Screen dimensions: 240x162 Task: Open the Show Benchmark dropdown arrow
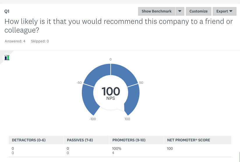[x=180, y=11]
